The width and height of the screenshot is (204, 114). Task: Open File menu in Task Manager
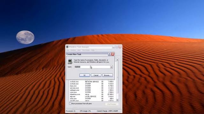point(68,50)
